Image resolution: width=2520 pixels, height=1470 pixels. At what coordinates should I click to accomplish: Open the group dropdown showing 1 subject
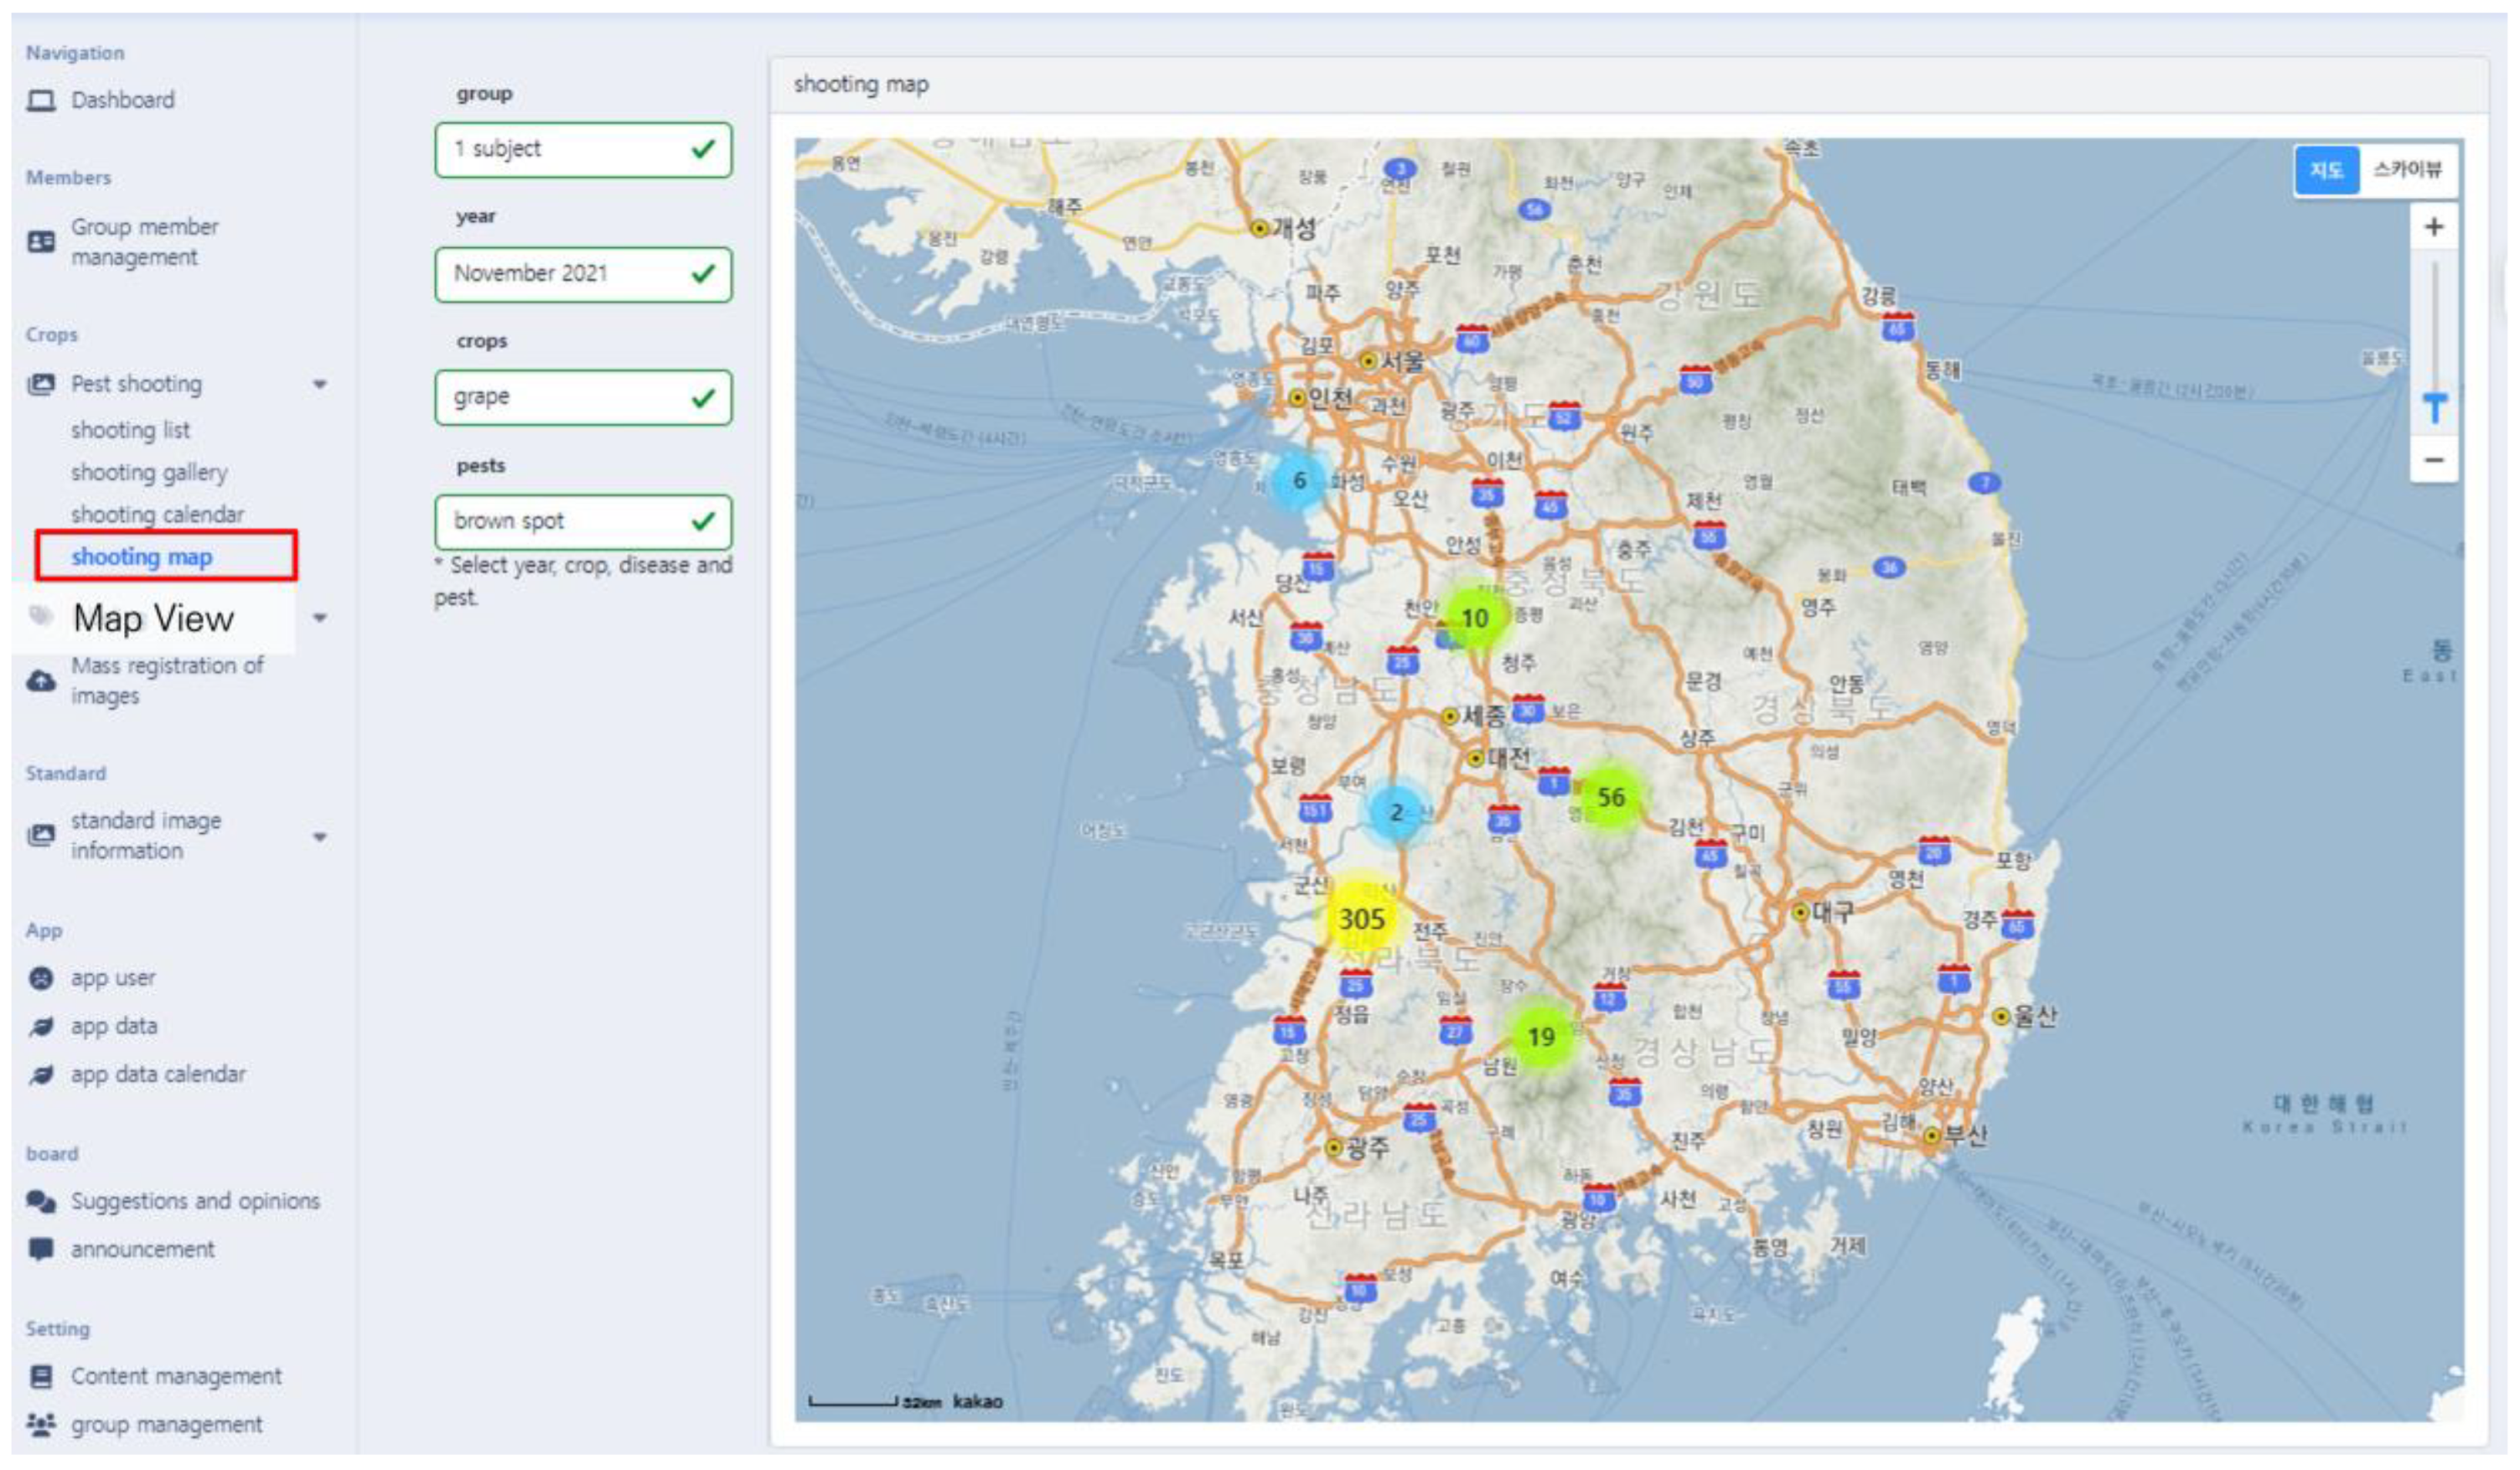(583, 150)
